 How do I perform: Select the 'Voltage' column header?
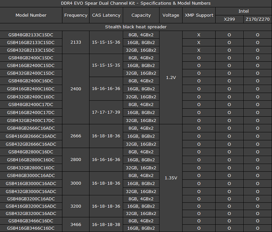(171, 15)
